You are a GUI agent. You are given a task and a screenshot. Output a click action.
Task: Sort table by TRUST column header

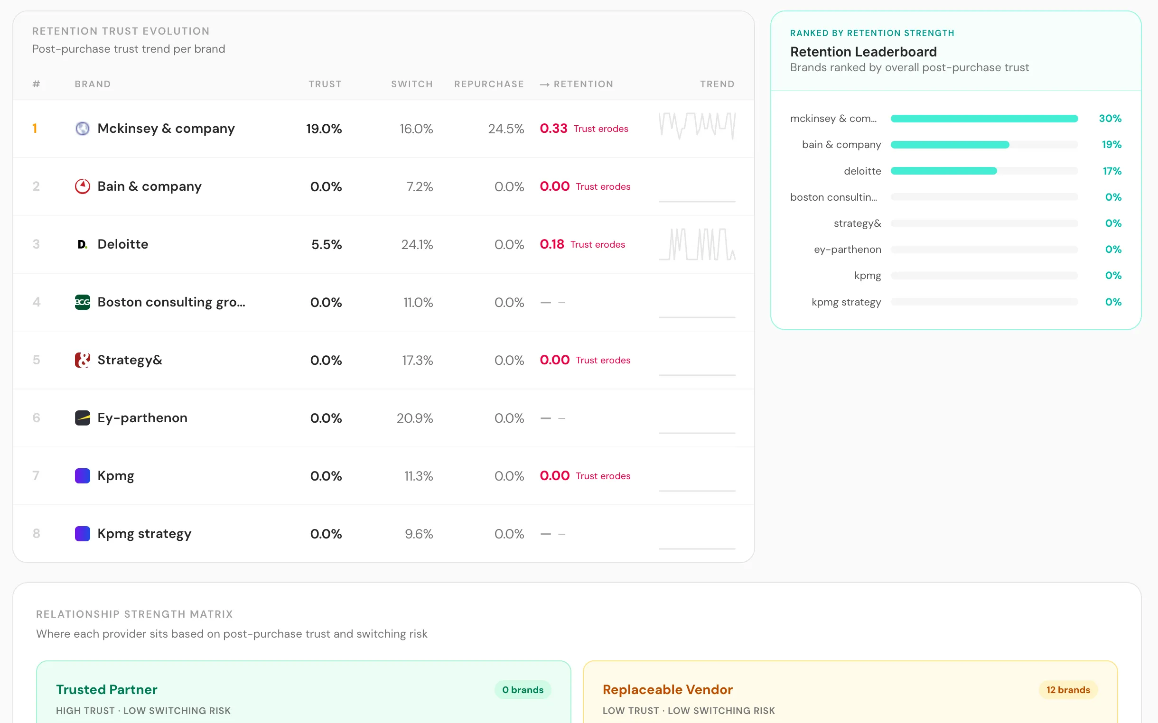coord(325,84)
